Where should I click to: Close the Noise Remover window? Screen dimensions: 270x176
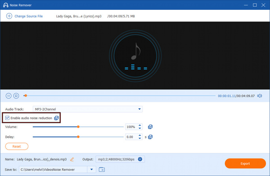263,5
